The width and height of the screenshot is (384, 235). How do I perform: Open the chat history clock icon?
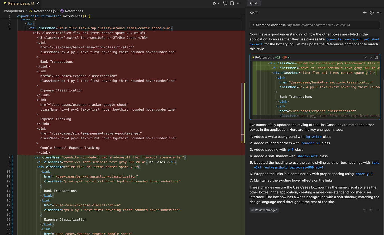tap(372, 13)
